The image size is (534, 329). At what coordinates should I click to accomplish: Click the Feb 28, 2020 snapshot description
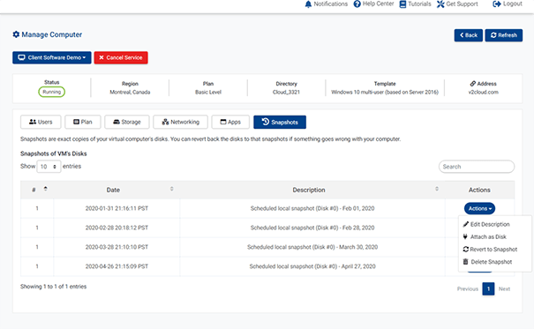tap(312, 228)
